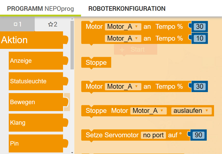The image size is (222, 154).
Task: Click the Tempo value 10 field
Action: tap(200, 39)
